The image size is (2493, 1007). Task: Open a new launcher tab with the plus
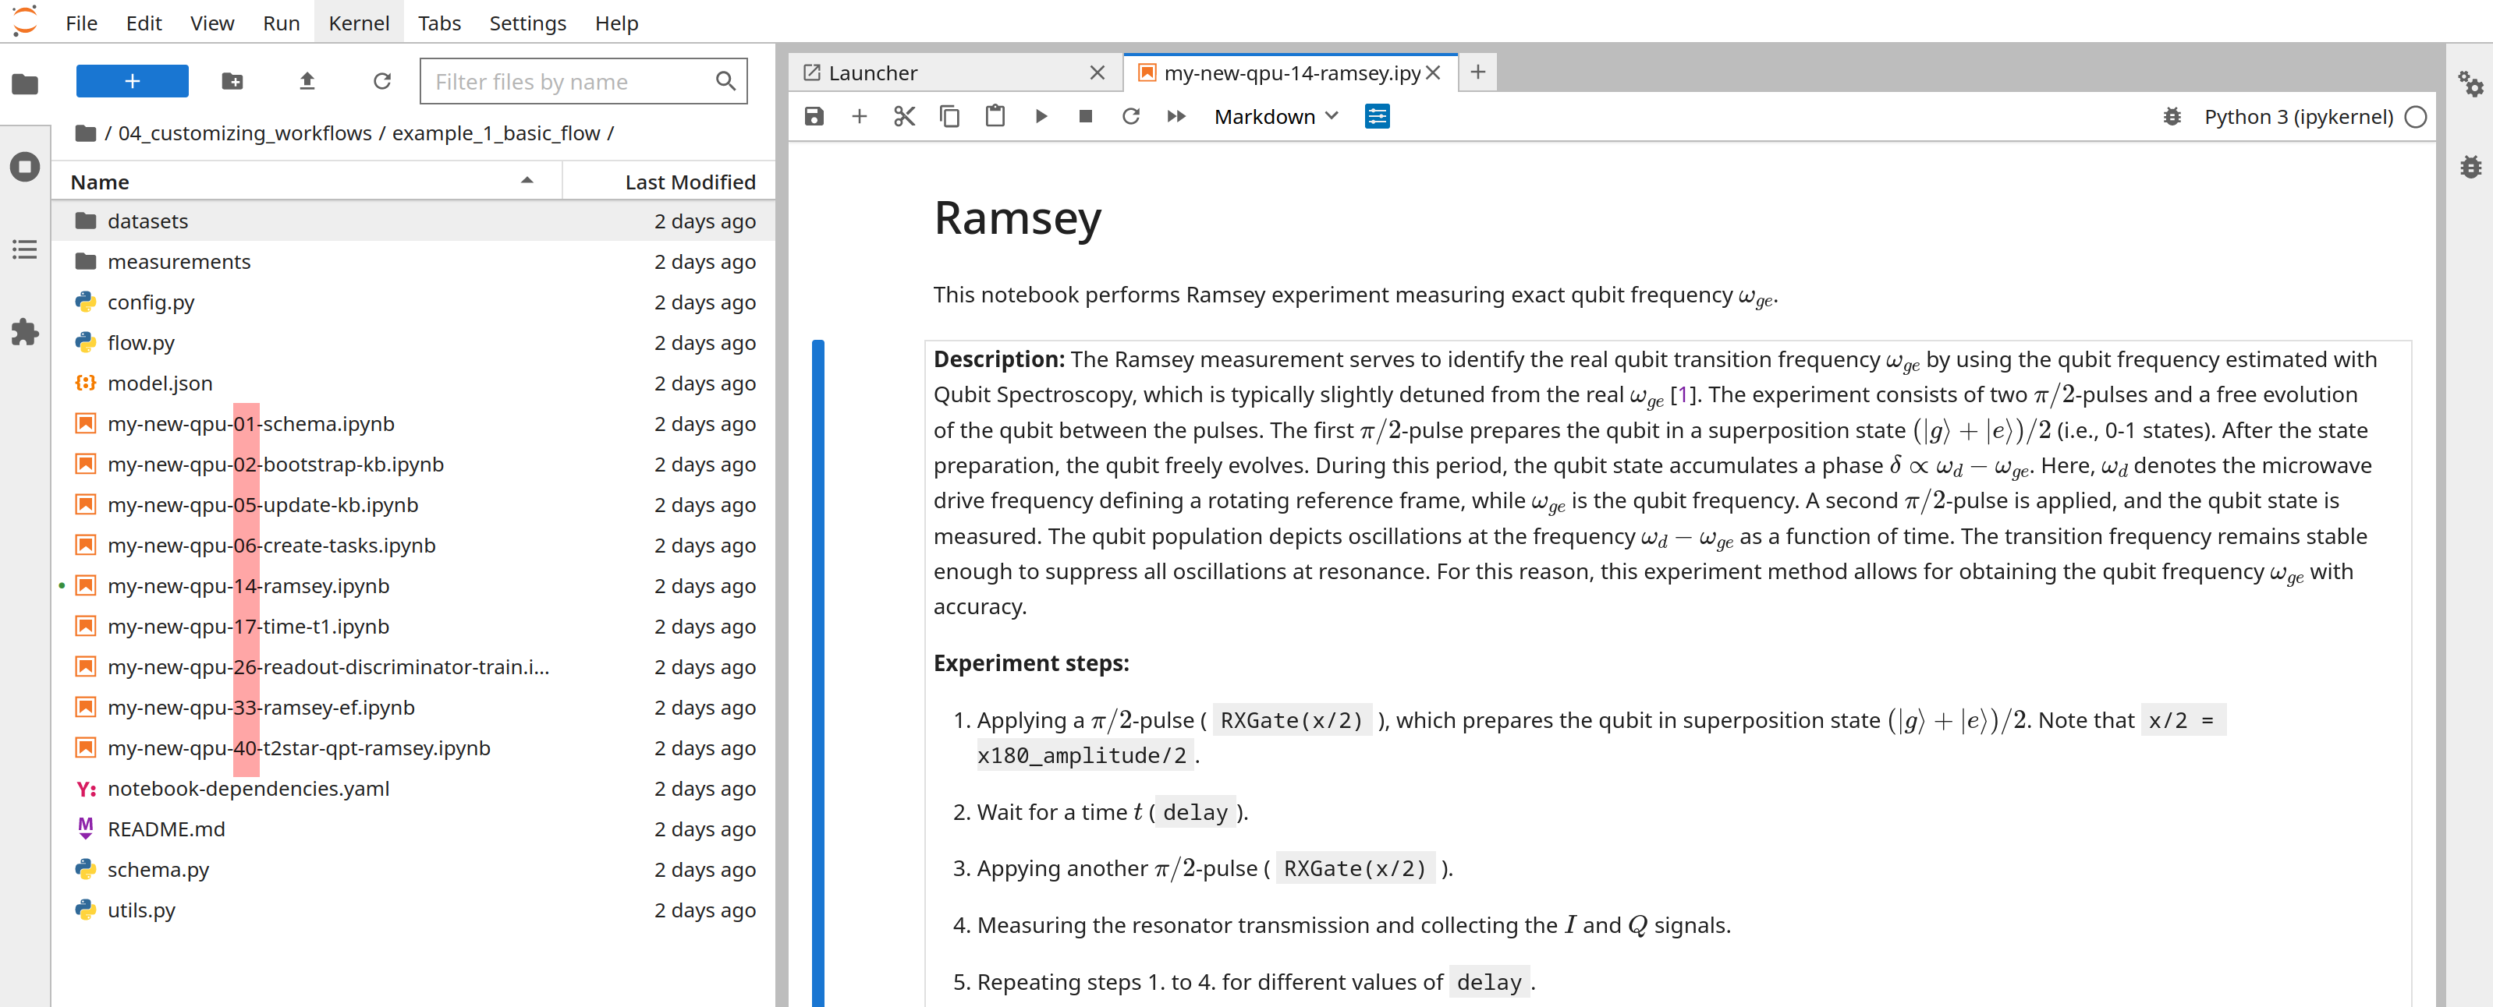1478,72
